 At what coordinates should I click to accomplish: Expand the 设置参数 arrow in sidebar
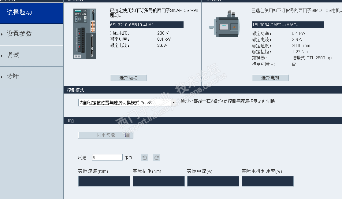click(x=2, y=34)
